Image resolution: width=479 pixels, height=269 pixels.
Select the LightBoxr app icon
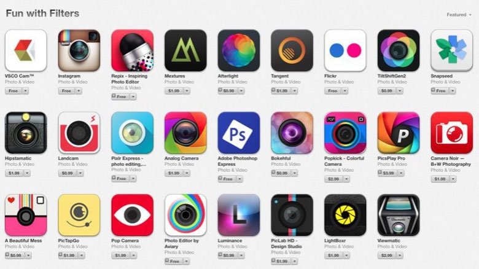[345, 215]
